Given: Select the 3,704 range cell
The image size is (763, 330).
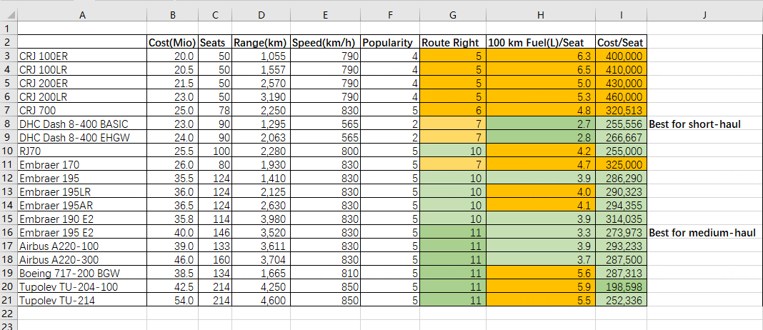Looking at the screenshot, I should tap(261, 260).
